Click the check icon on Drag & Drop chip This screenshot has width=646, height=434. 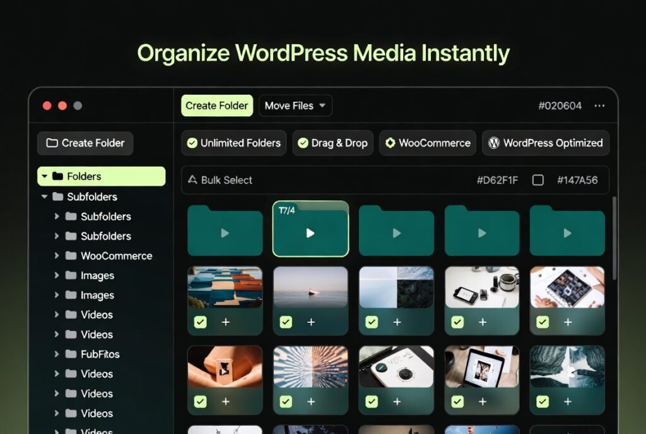click(303, 143)
